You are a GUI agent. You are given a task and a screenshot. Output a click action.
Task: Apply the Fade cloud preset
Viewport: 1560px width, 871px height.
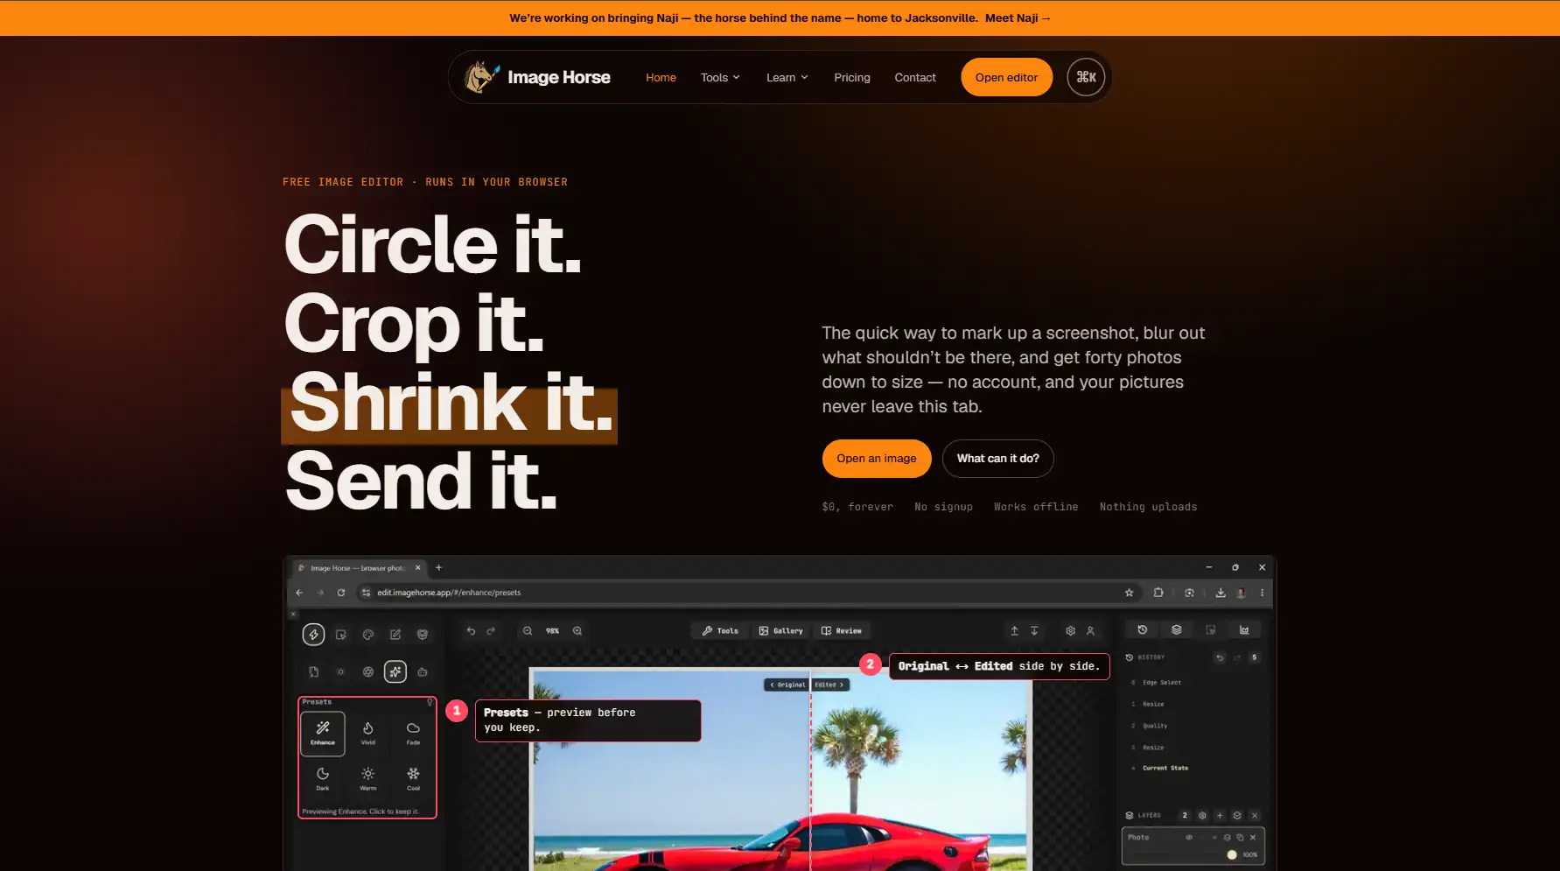pos(413,734)
